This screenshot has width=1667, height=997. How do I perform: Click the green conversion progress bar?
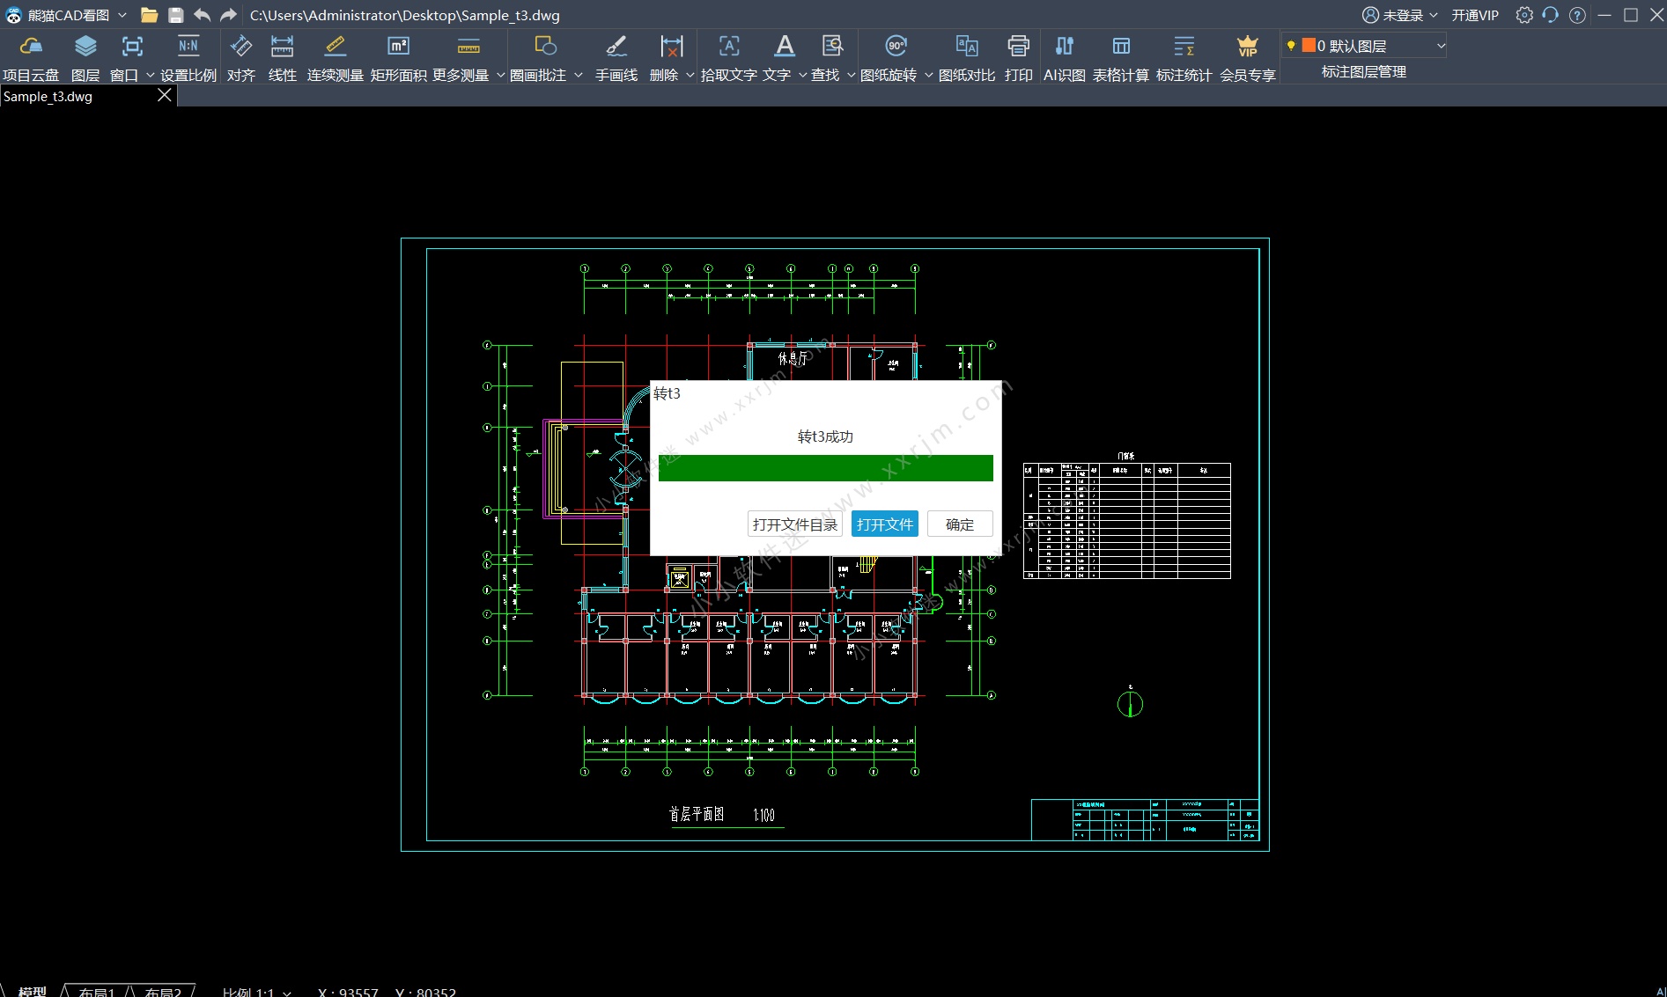tap(825, 468)
